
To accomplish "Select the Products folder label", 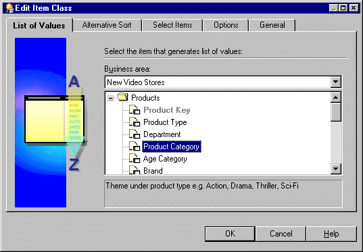I will (x=145, y=98).
